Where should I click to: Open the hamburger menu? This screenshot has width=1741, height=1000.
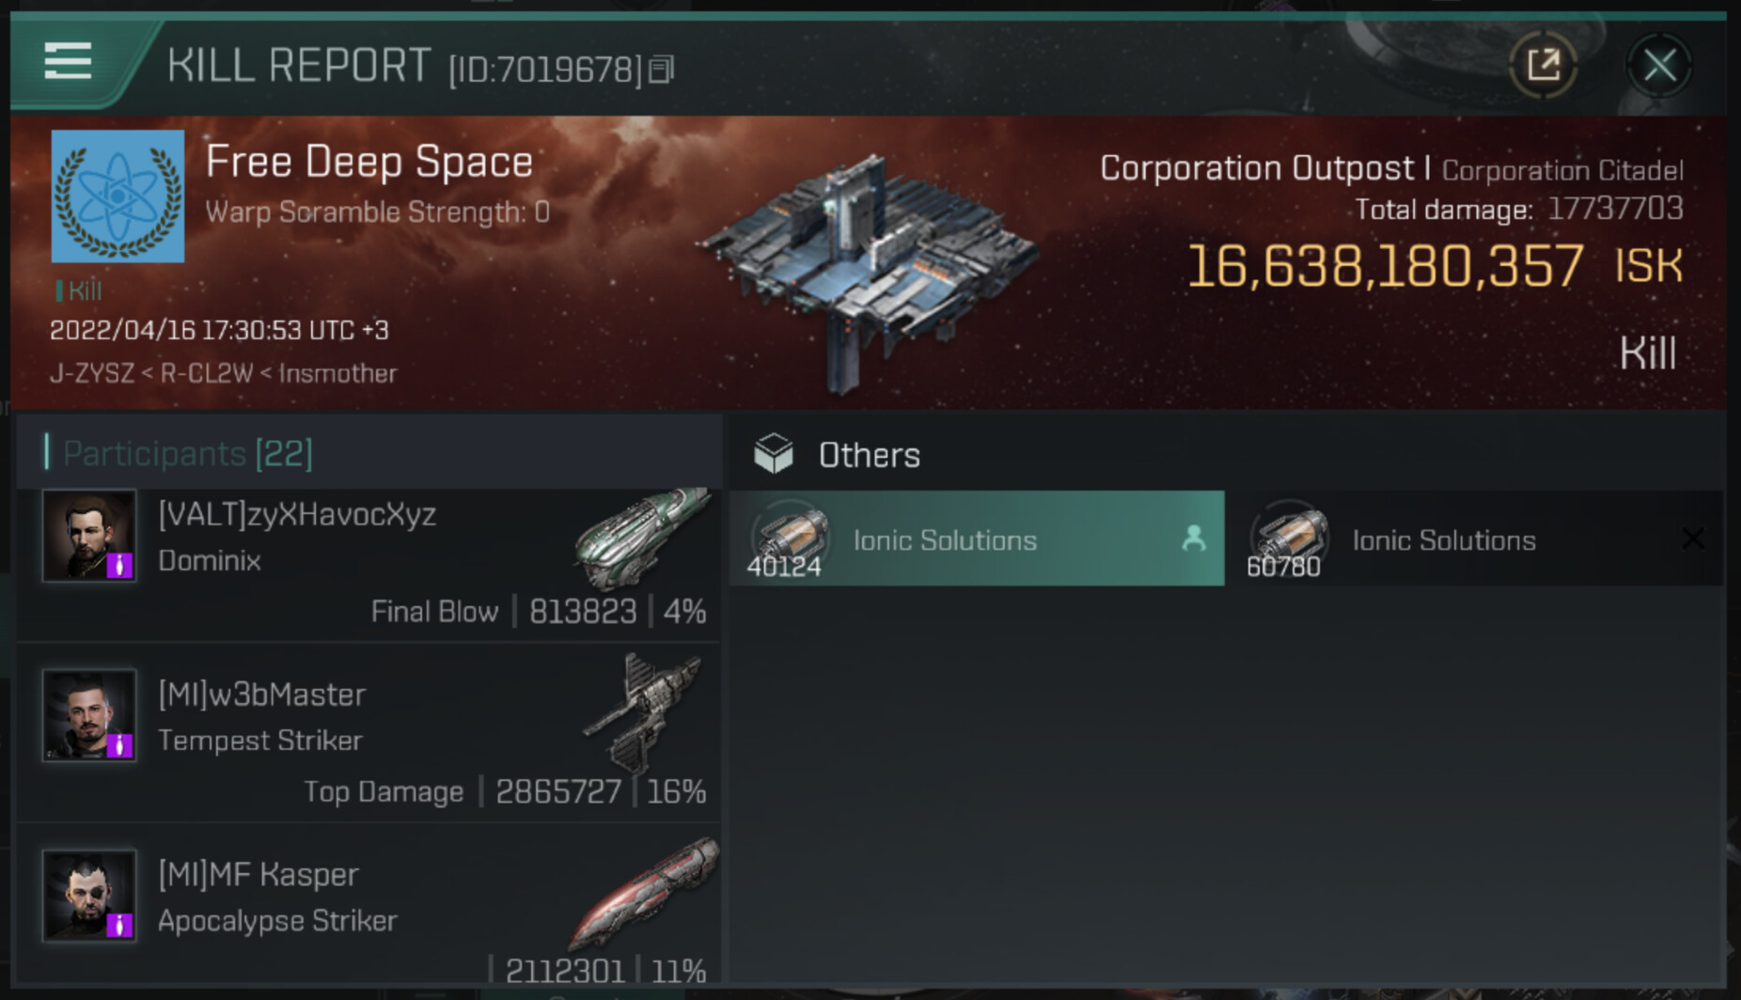pos(68,62)
